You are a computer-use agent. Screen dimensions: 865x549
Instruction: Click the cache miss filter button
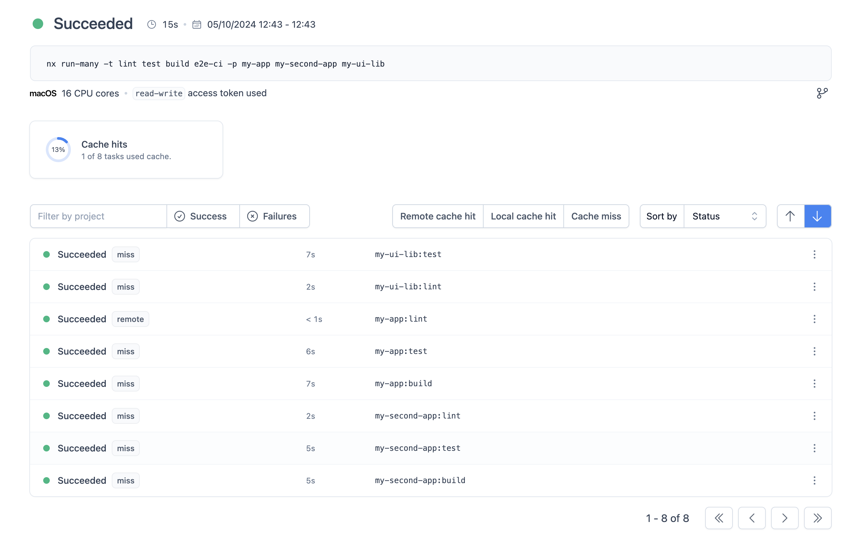596,216
